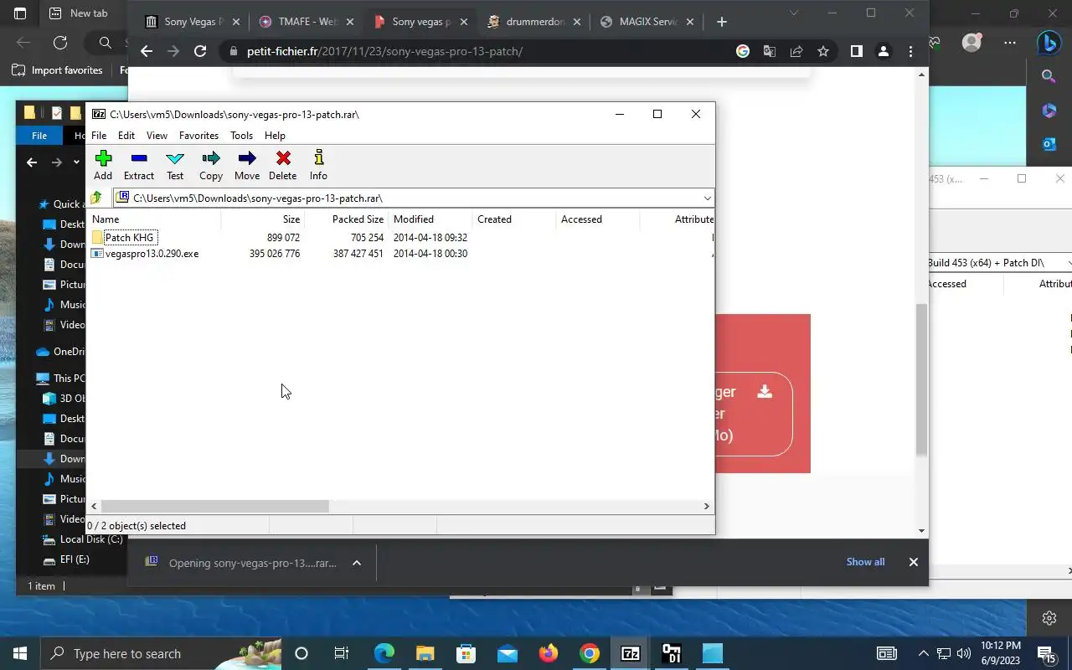1072x670 pixels.
Task: Click the Extract toolbar icon
Action: point(139,165)
